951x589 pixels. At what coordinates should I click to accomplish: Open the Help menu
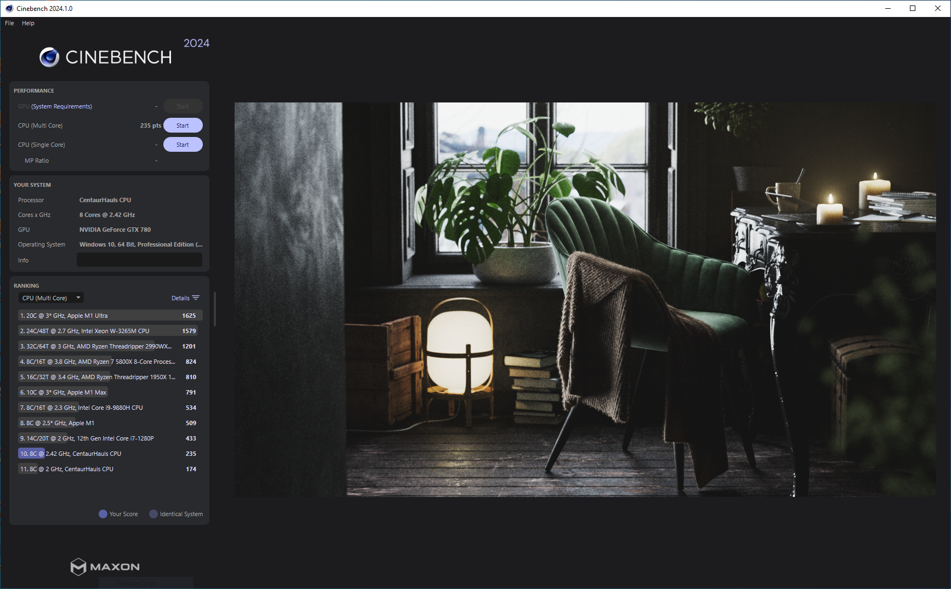pos(28,23)
